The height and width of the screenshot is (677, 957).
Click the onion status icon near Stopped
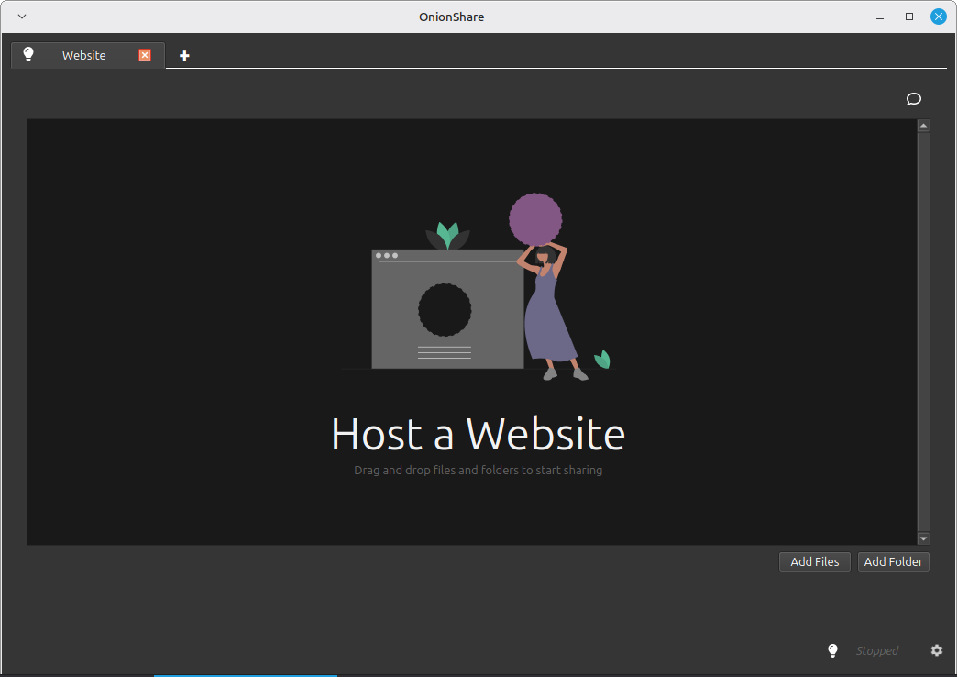(x=832, y=650)
